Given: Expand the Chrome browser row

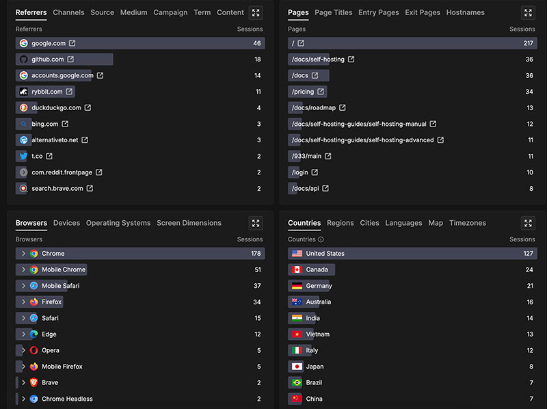Looking at the screenshot, I should (x=23, y=253).
